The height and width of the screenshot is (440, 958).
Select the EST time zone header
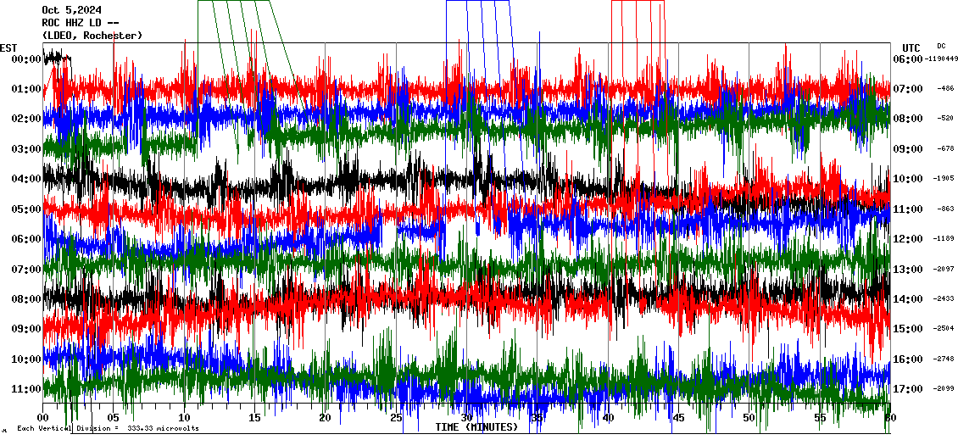coord(9,47)
